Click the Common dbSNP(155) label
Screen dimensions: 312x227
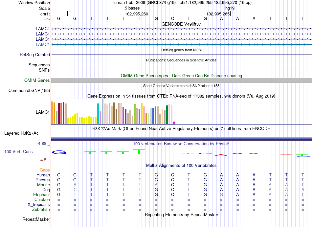[x=29, y=91]
